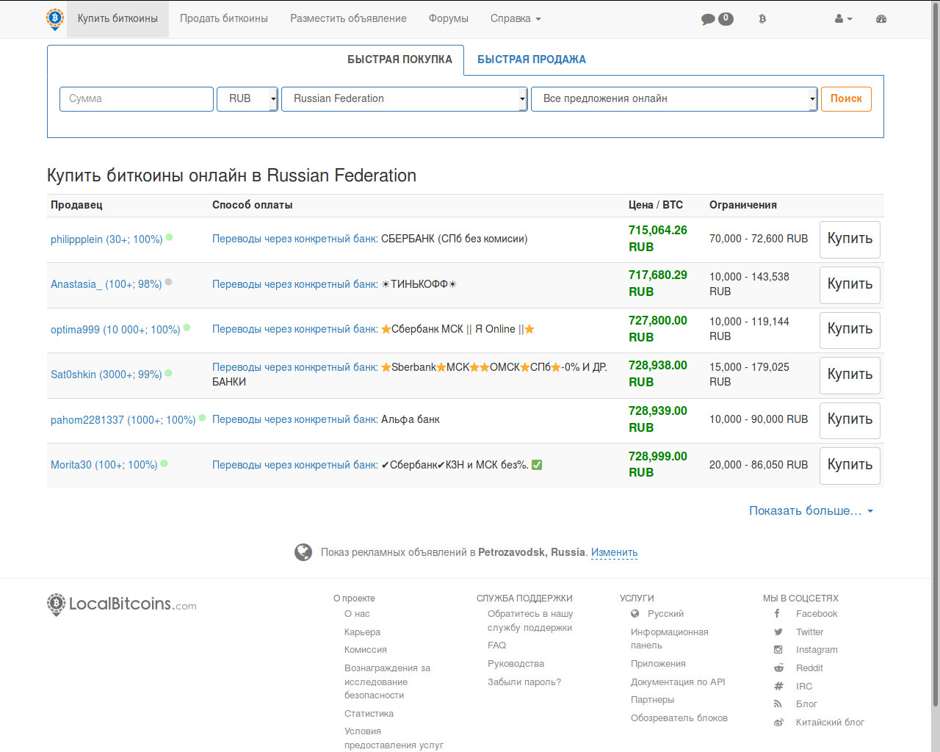Image resolution: width=940 pixels, height=752 pixels.
Task: Open Руководства footer link
Action: (516, 664)
